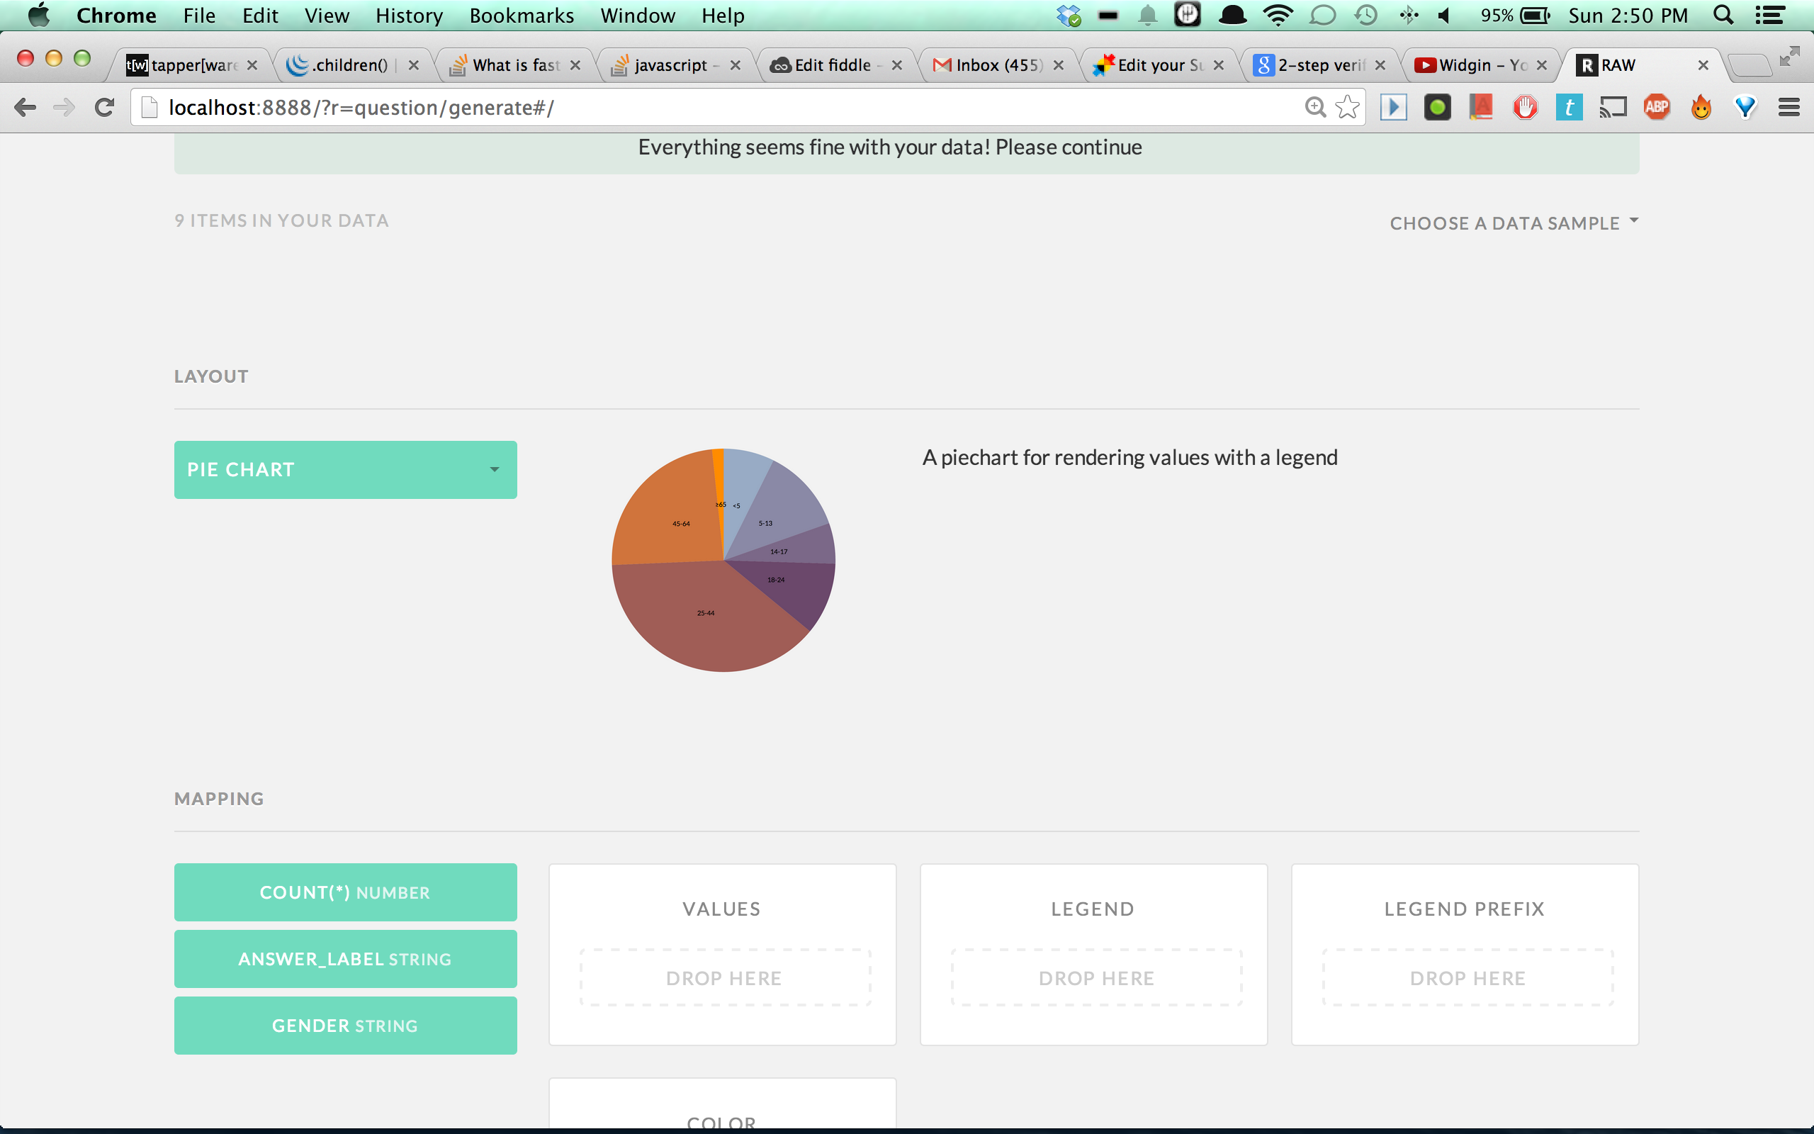Click the bookmark star icon
This screenshot has height=1134, width=1814.
coord(1347,107)
